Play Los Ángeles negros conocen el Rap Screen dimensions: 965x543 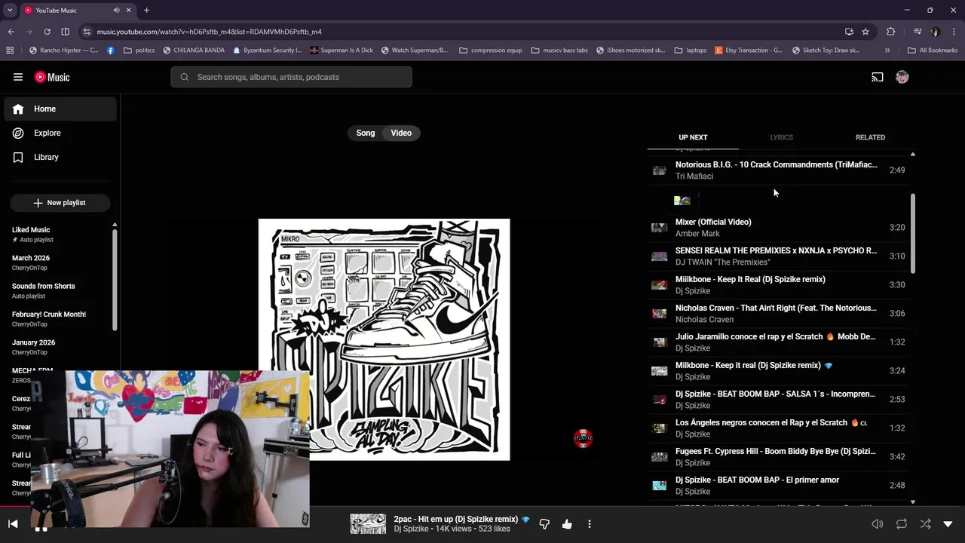pos(779,428)
